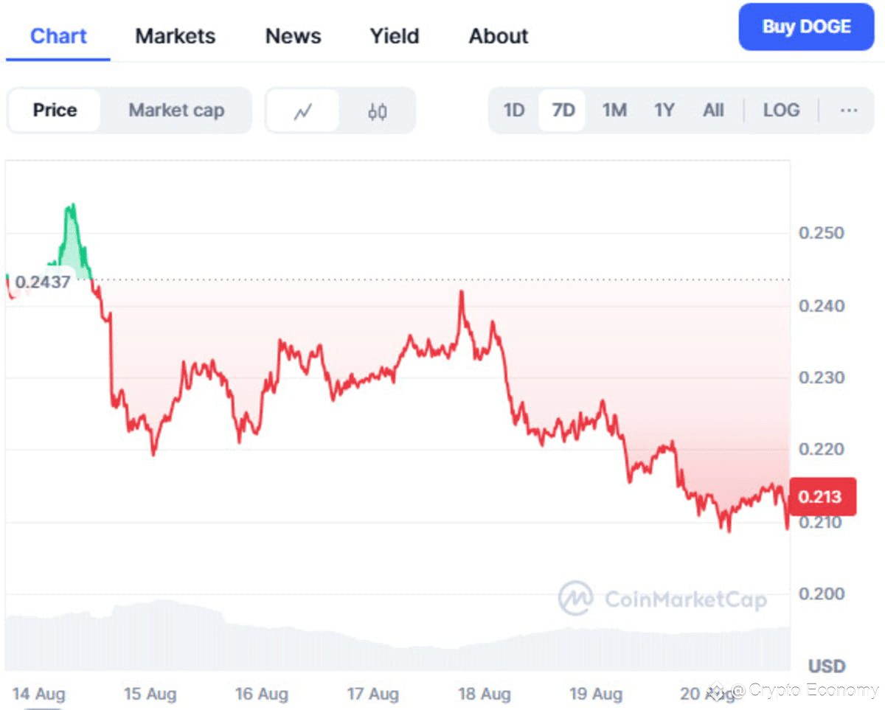Toggle Price view
885x710 pixels.
coord(55,111)
